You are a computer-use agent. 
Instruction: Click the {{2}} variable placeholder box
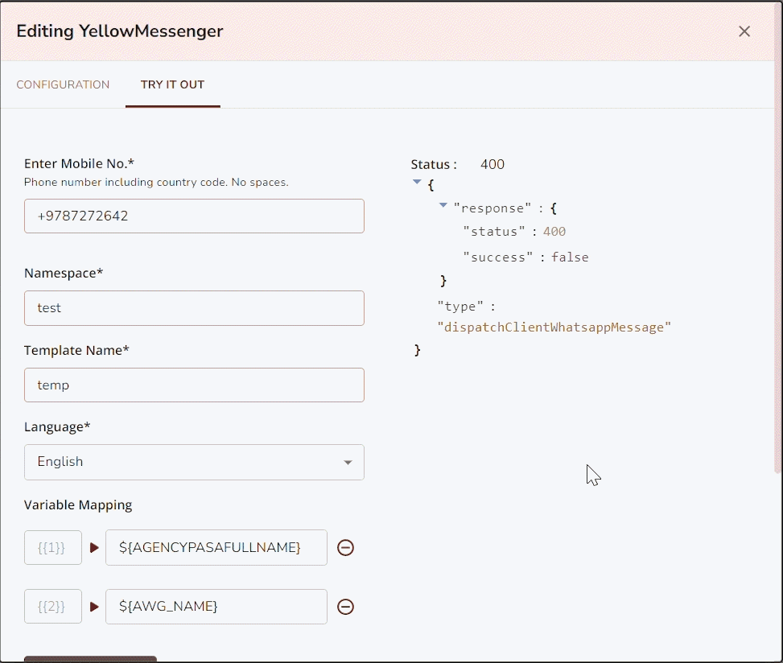53,607
